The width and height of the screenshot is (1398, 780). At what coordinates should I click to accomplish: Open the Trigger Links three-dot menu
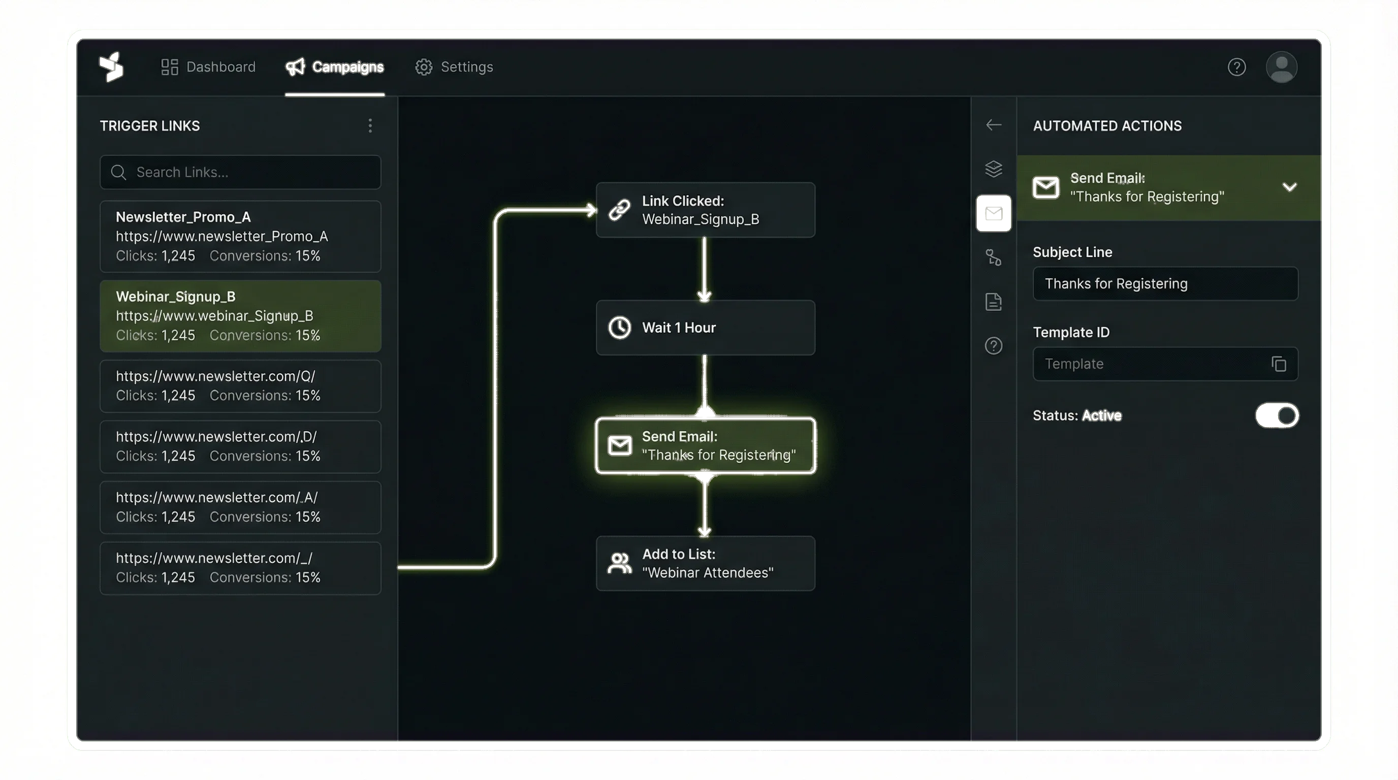pyautogui.click(x=370, y=125)
